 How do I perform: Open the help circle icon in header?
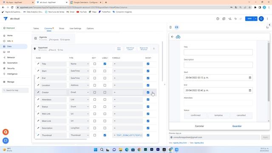coord(218,19)
